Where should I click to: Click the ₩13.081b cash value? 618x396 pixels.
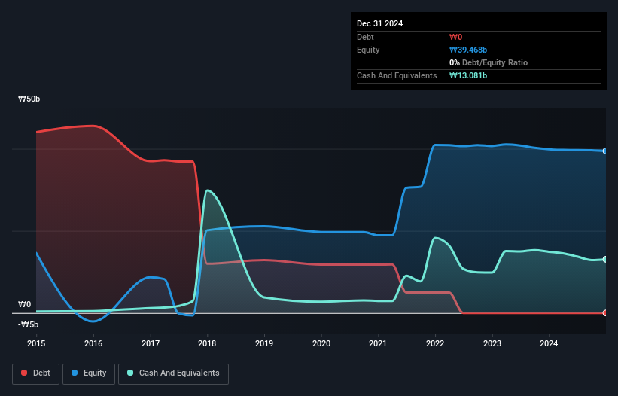pyautogui.click(x=468, y=75)
